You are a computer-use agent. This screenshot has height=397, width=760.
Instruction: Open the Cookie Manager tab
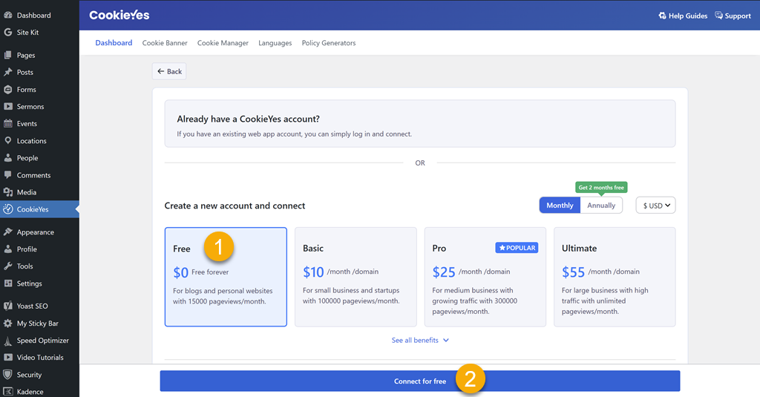click(223, 42)
